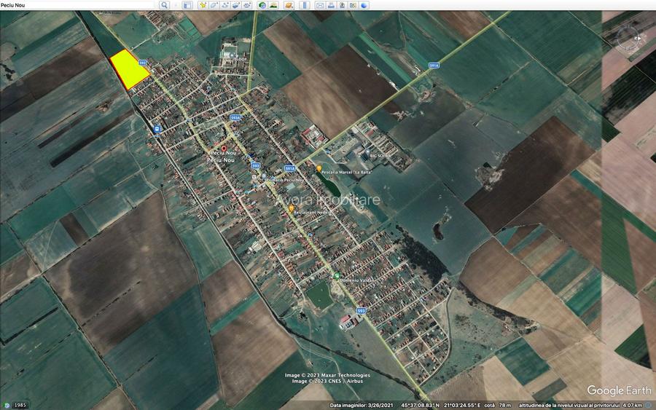
Task: Click the Pescăria Marcel "La Balta" marker
Action: [x=319, y=167]
